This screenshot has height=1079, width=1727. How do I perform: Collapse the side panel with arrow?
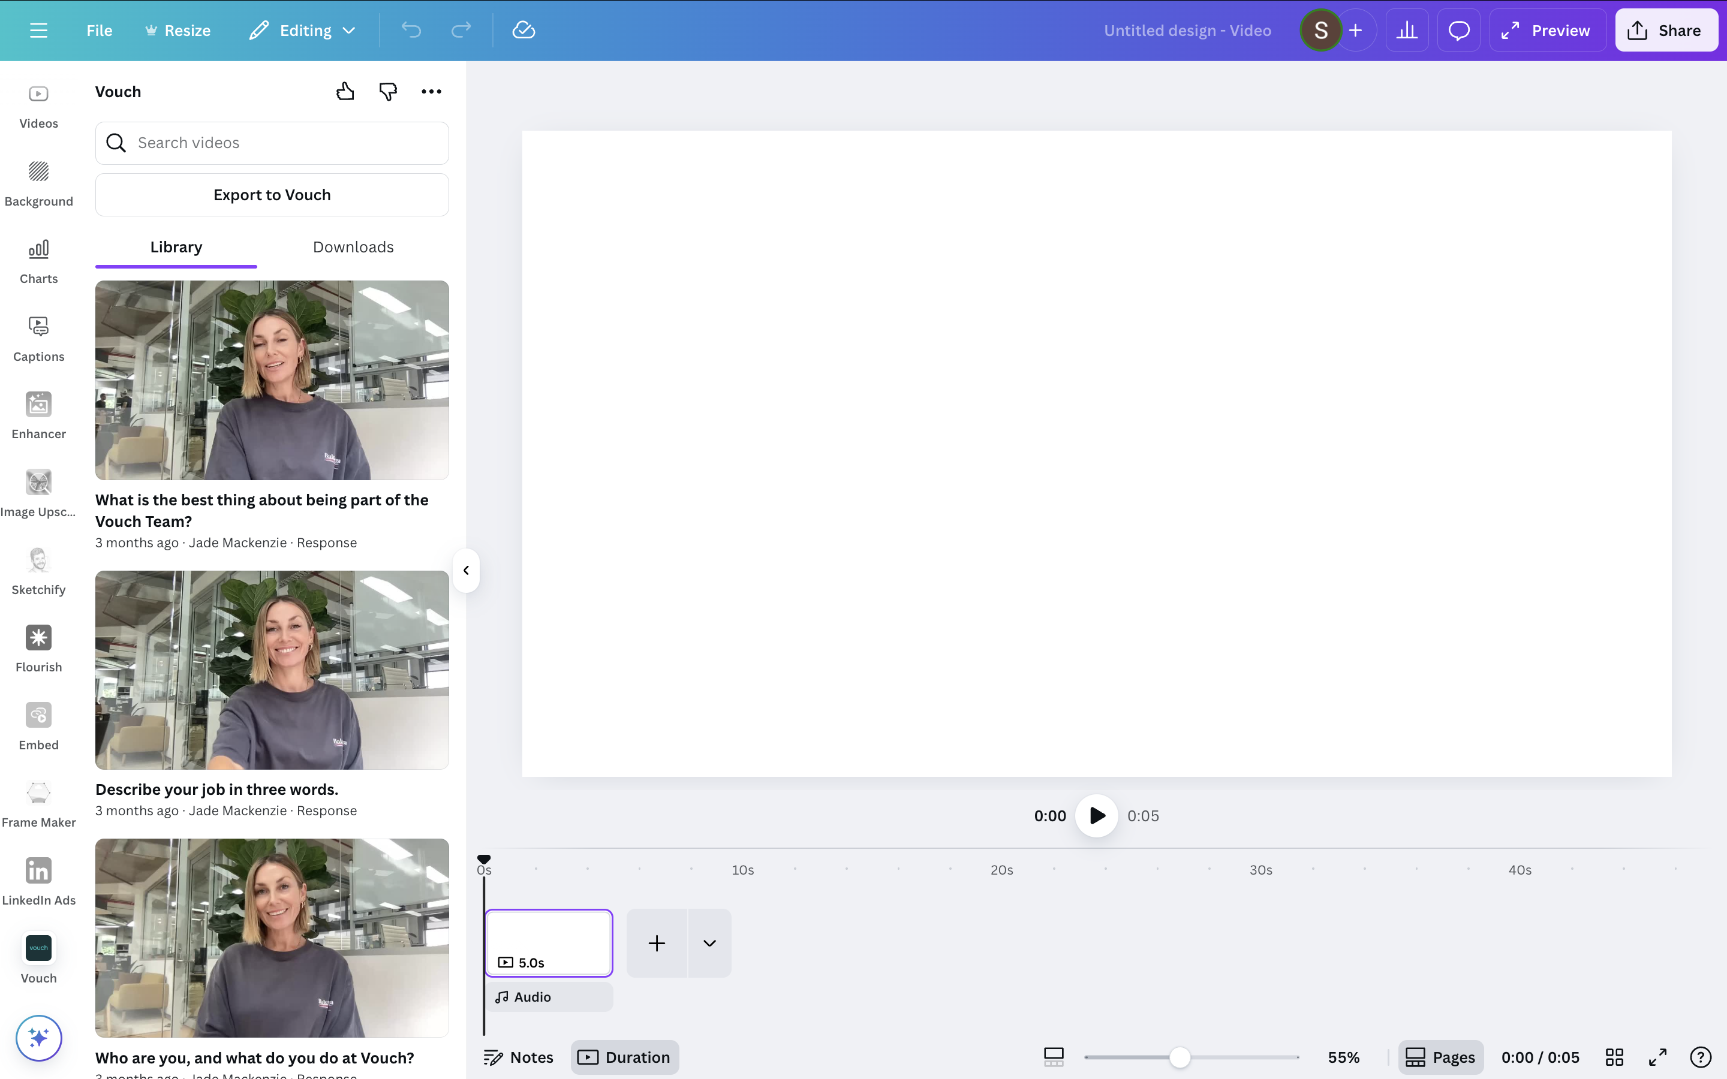coord(466,570)
